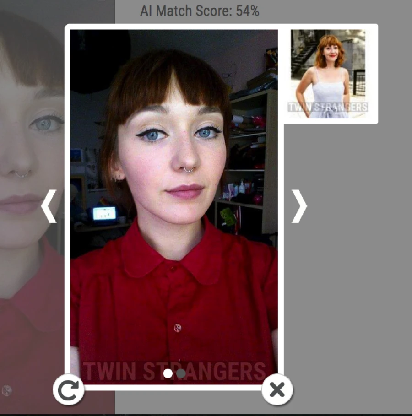Switch to the second gray pagination dot
Screen dimensions: 412x416
point(181,373)
